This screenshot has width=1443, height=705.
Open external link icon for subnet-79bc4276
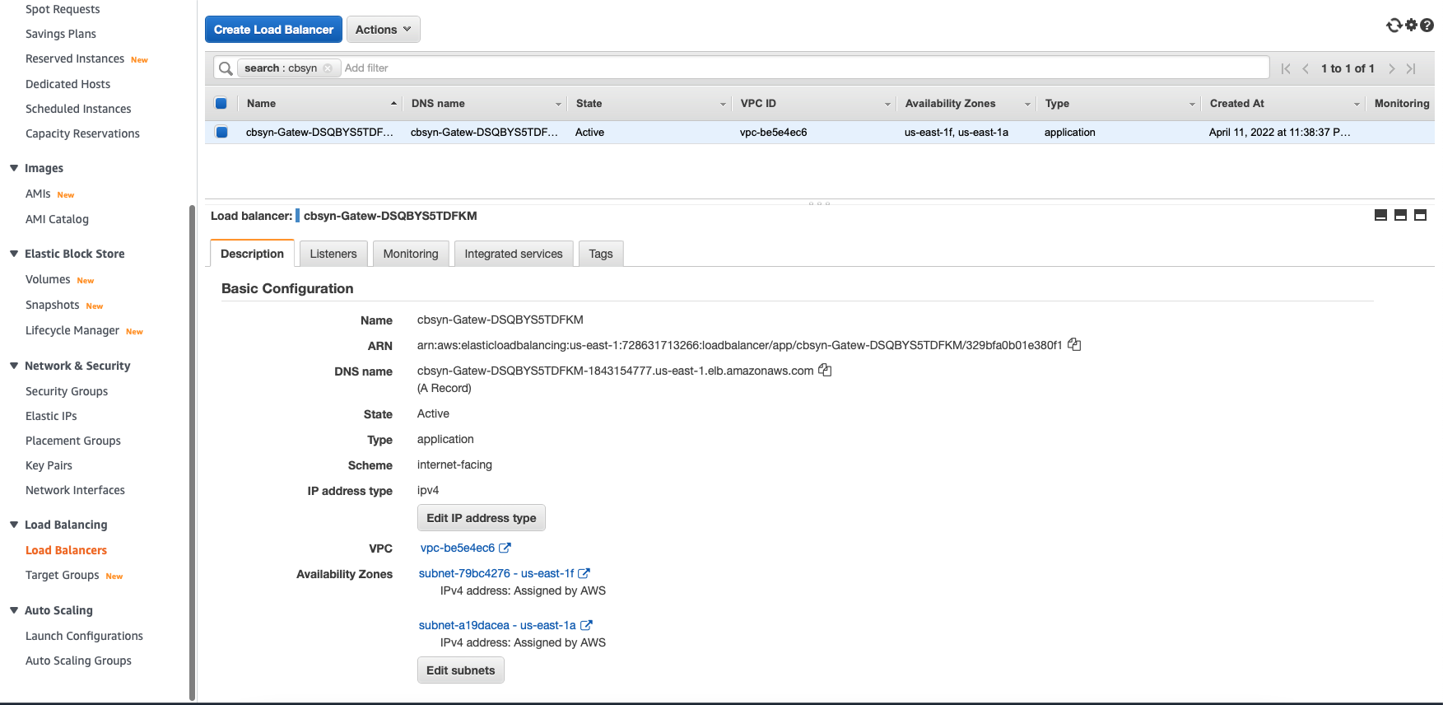coord(584,573)
